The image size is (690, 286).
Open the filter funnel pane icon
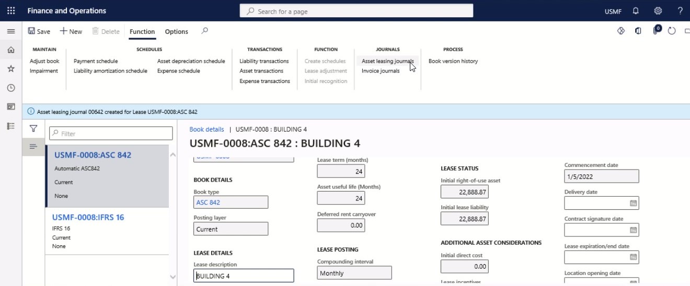pyautogui.click(x=33, y=128)
